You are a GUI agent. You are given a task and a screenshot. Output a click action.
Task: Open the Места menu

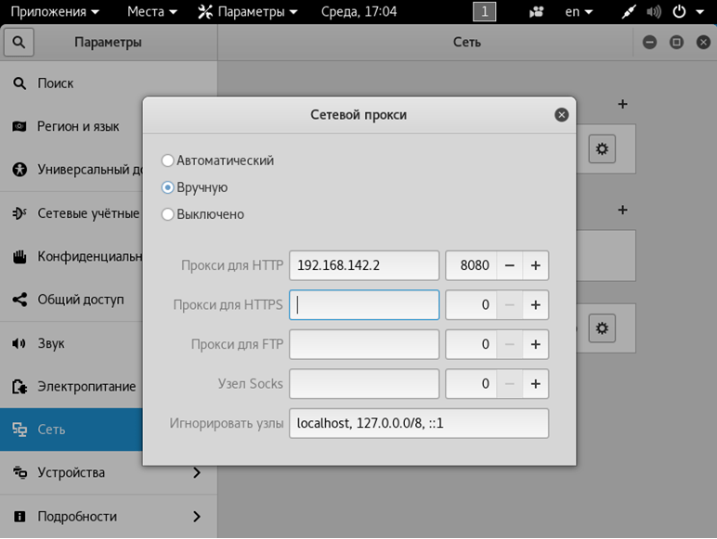pos(152,12)
